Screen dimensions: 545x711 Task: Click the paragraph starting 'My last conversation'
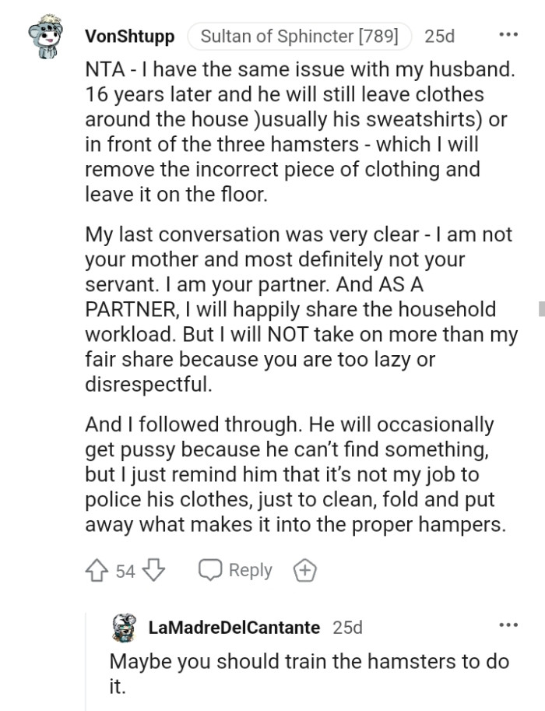(301, 309)
